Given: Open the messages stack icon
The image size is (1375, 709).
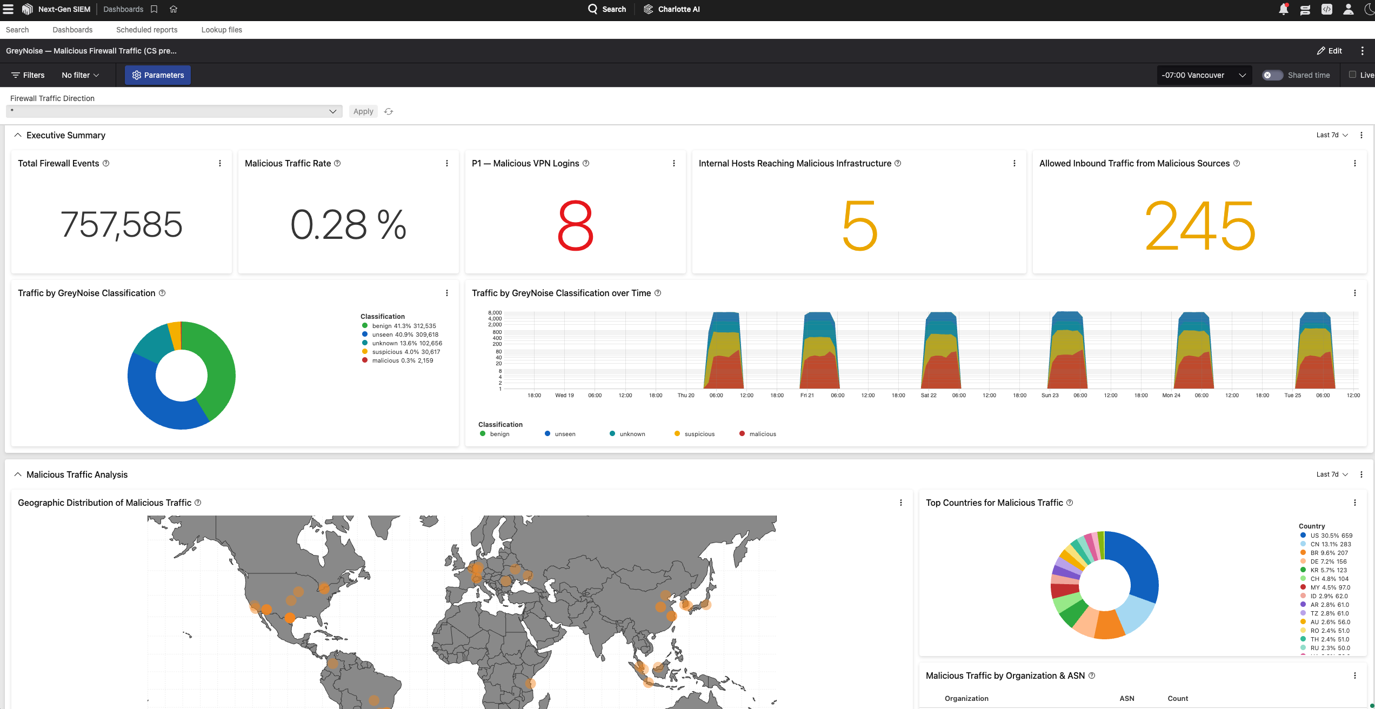Looking at the screenshot, I should 1305,10.
